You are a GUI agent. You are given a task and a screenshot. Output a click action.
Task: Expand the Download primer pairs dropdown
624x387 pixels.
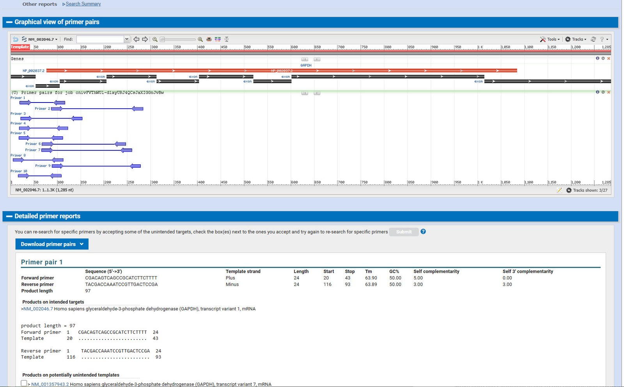[x=52, y=244]
